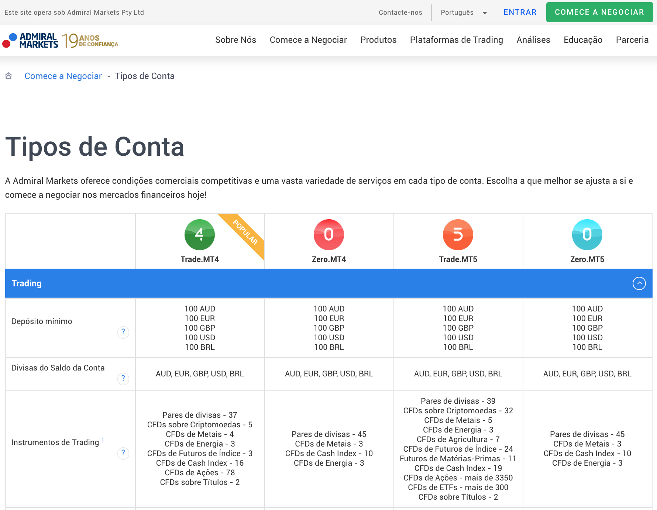Select the orange Trade.MT5 account icon

point(458,235)
